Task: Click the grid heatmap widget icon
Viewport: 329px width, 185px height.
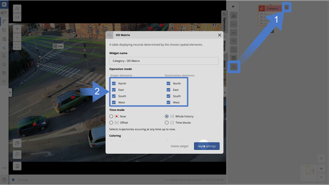Action: [x=233, y=58]
